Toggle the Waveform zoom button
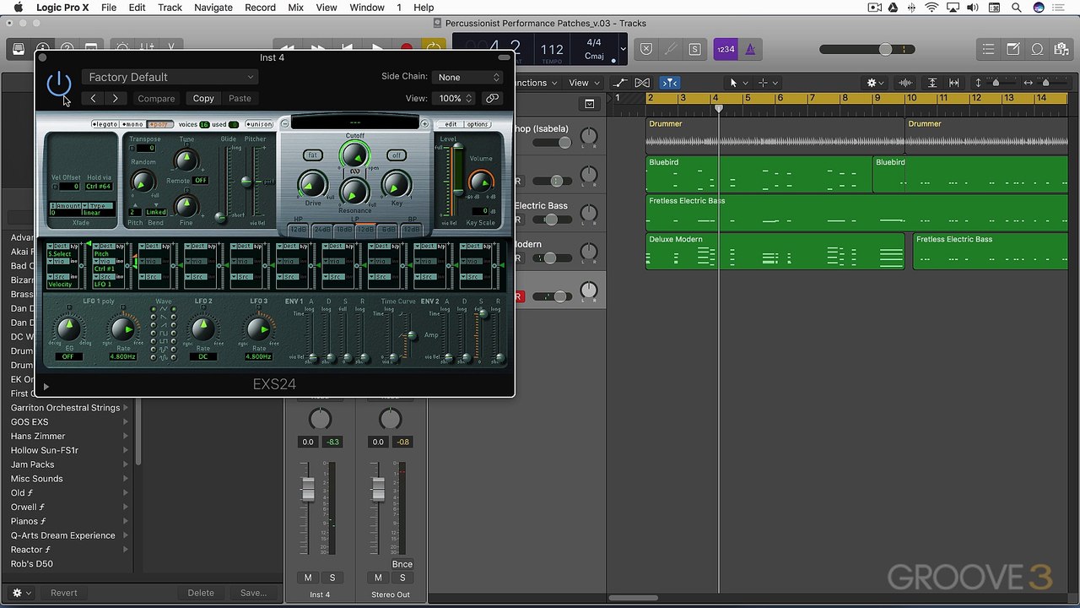This screenshot has width=1080, height=608. (905, 83)
